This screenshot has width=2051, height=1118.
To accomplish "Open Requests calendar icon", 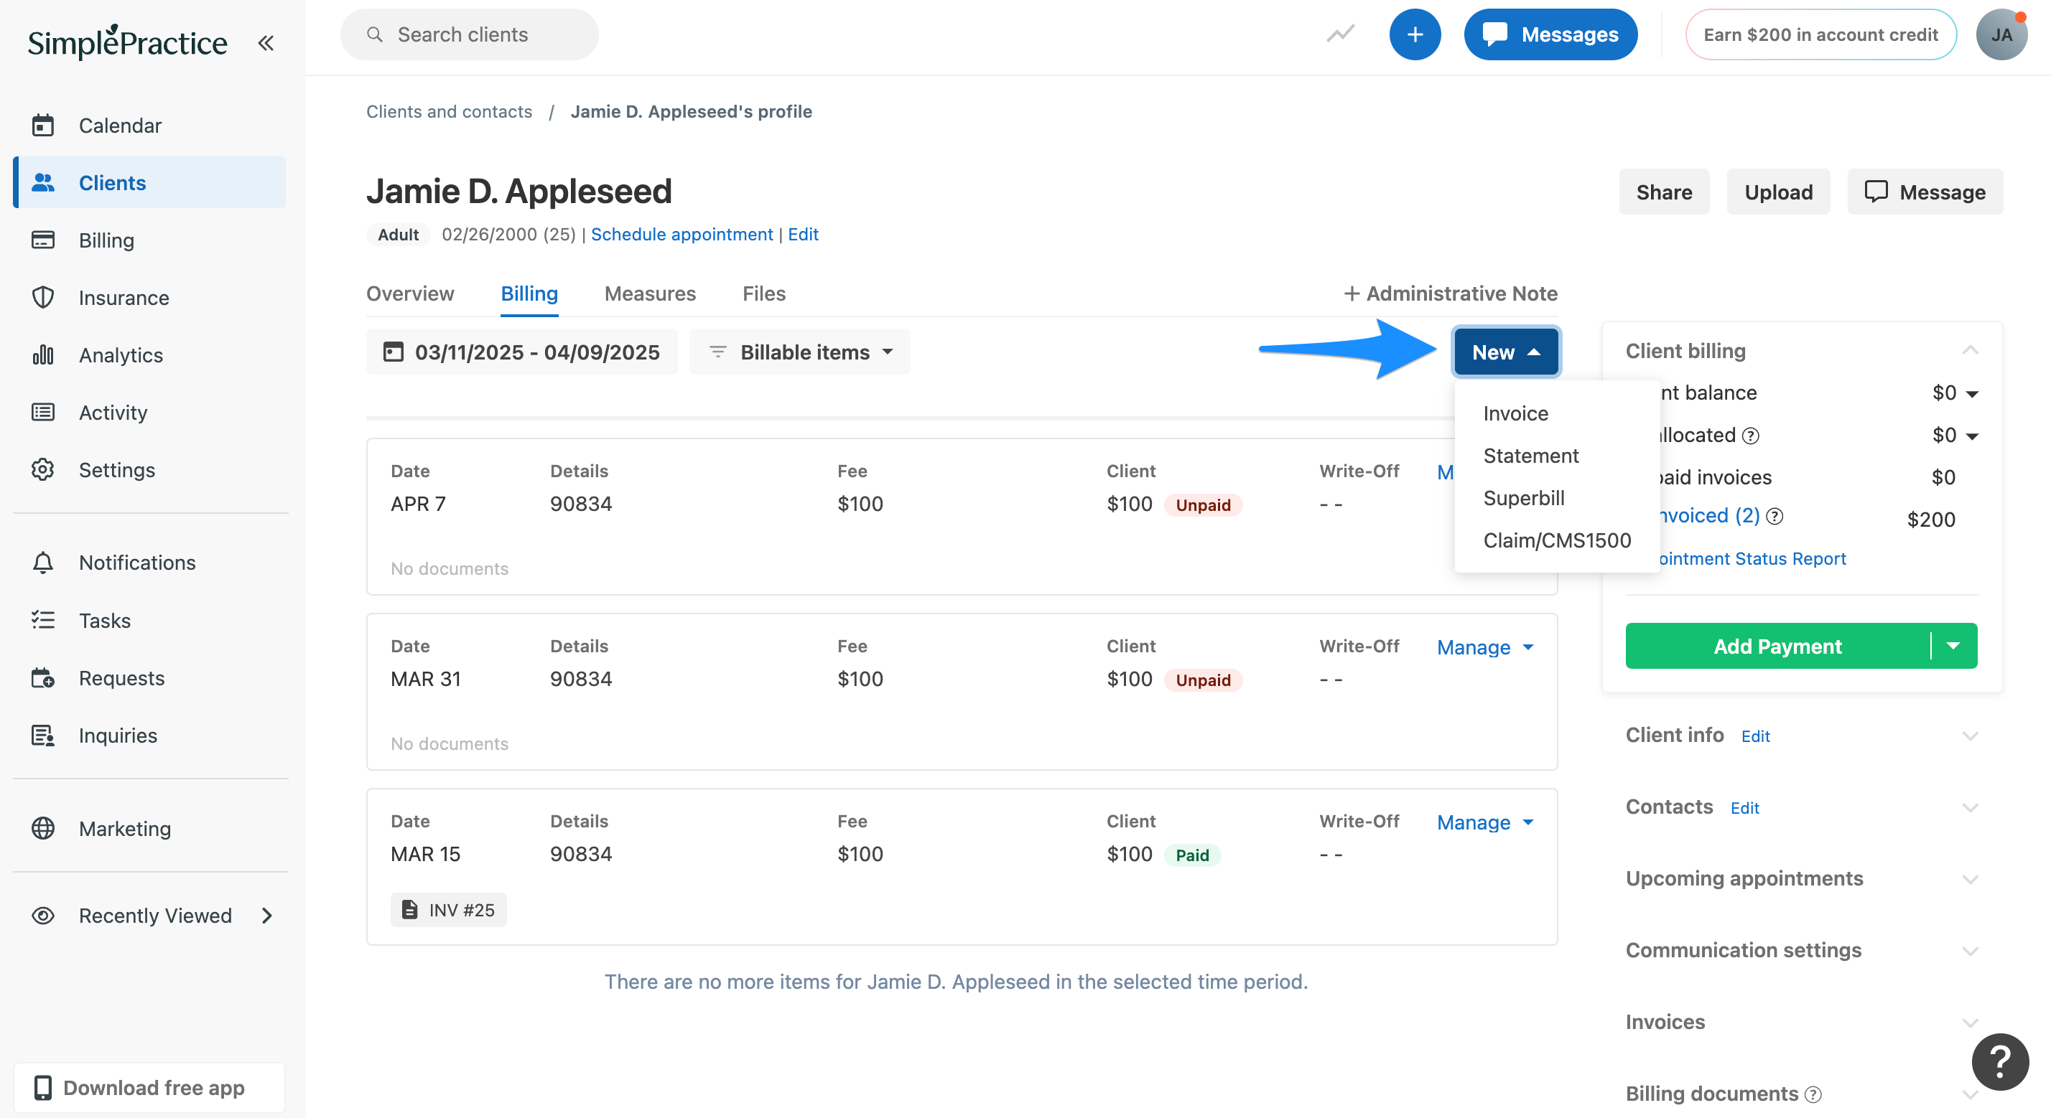I will (43, 678).
